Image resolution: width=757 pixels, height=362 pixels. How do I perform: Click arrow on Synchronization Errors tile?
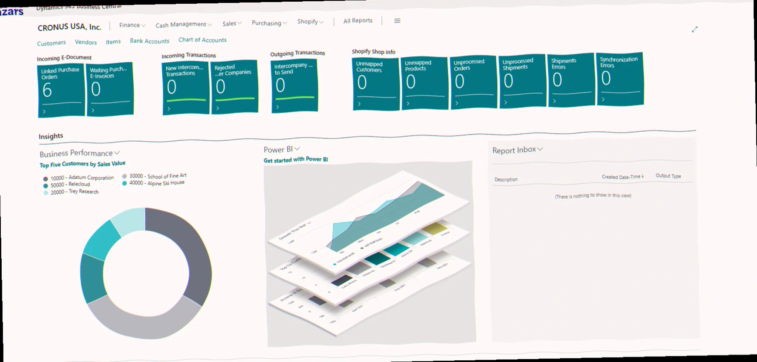(x=603, y=99)
